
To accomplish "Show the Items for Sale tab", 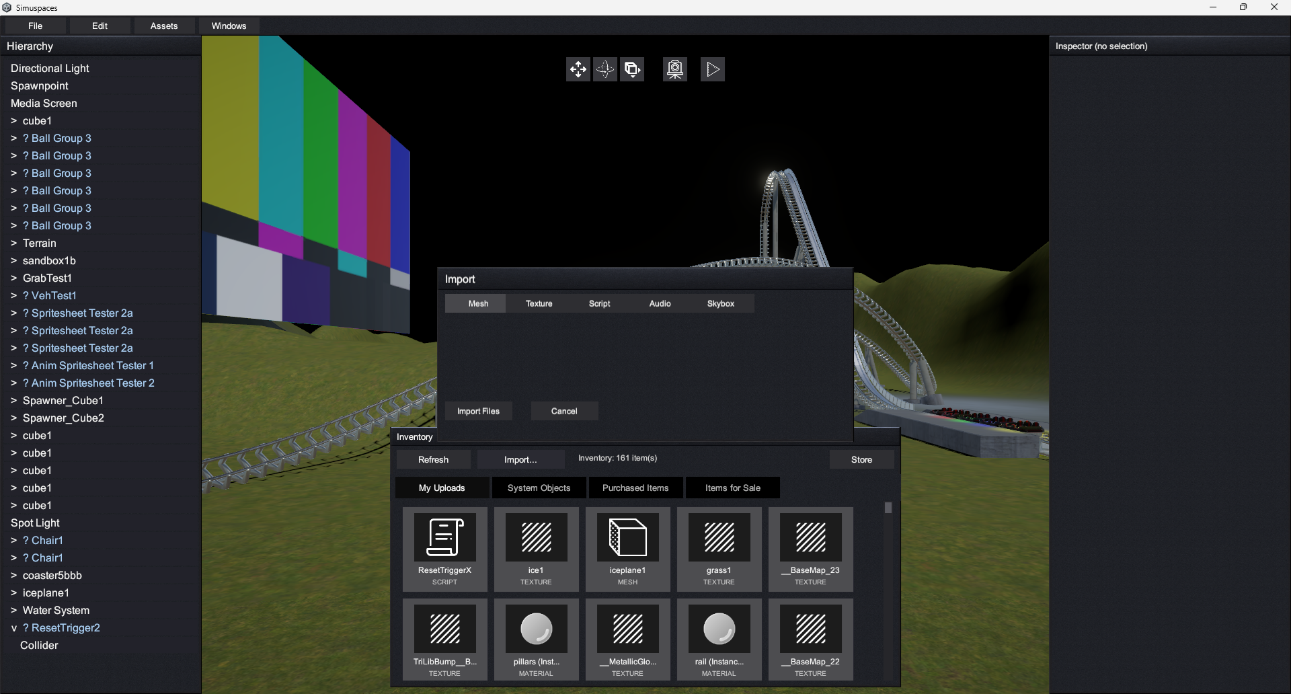I will point(732,488).
